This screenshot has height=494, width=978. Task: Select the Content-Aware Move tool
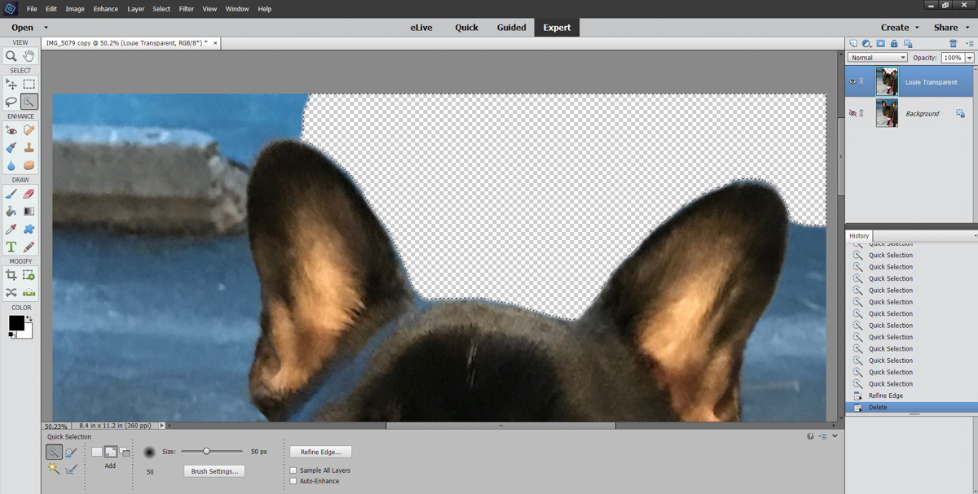tap(11, 293)
